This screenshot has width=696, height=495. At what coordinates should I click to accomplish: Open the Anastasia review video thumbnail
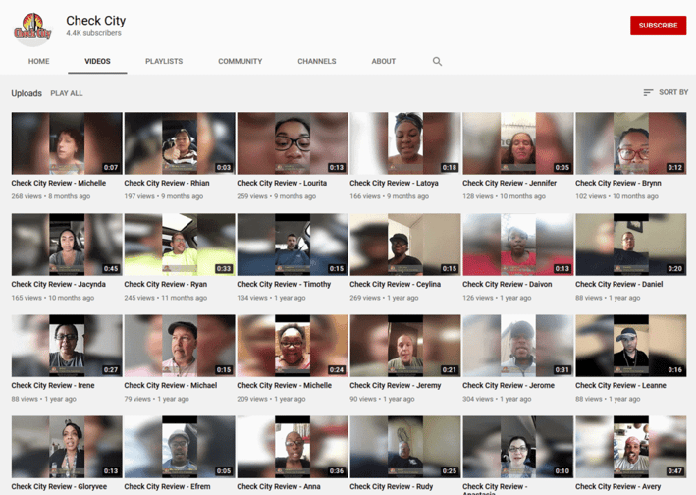(x=517, y=447)
